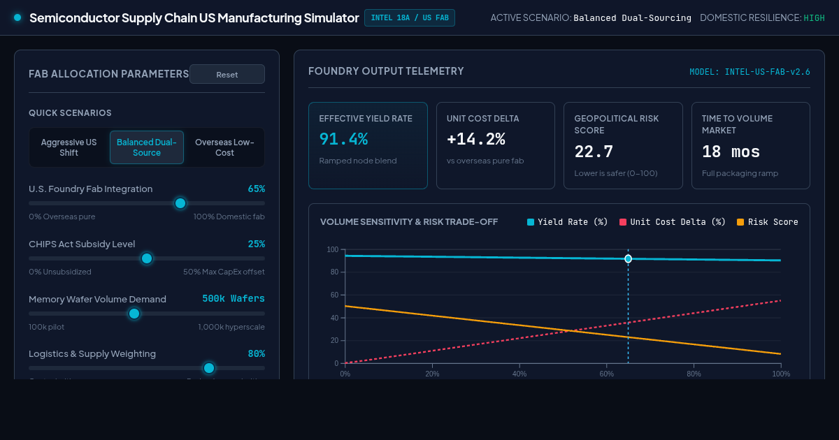Screen dimensions: 839x440
Task: Click the 65% fab integration value
Action: 257,189
